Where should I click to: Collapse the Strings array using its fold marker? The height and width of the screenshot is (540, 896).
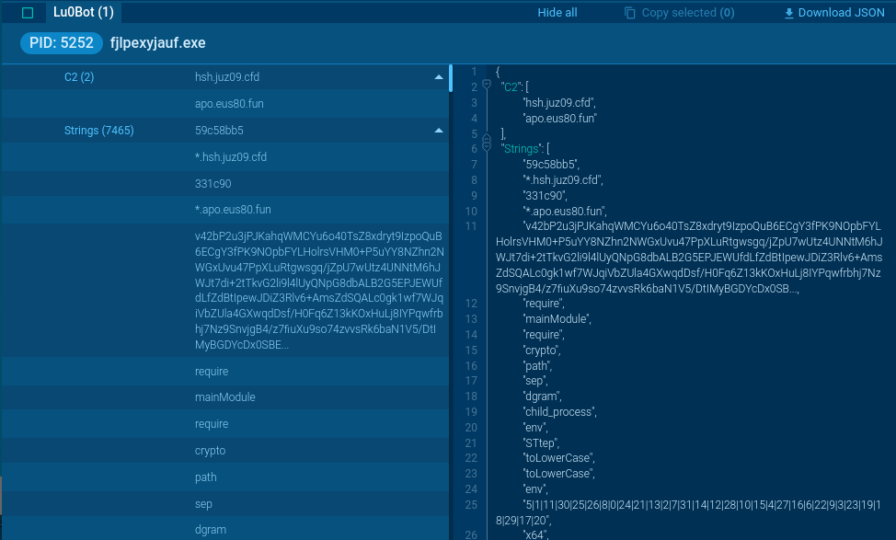tap(485, 147)
